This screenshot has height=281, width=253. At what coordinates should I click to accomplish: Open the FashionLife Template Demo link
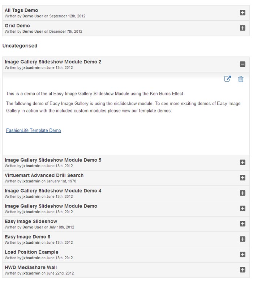[x=33, y=131]
